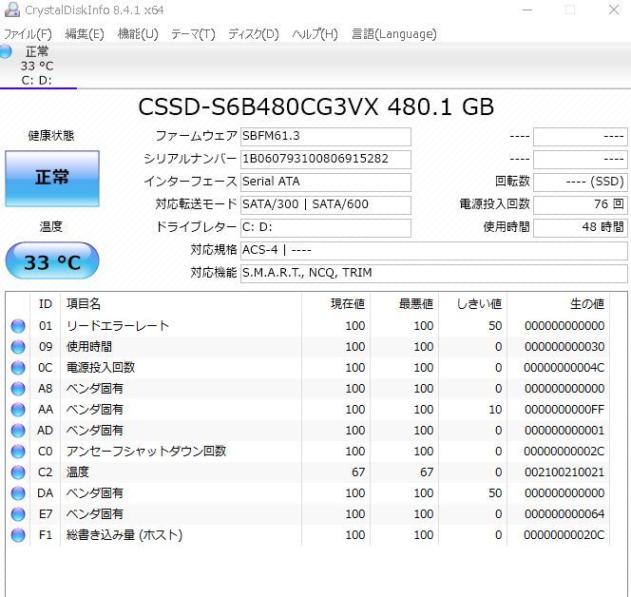The height and width of the screenshot is (597, 631).
Task: Click the CrystalDiskInfo app icon in title bar
Action: pyautogui.click(x=10, y=10)
